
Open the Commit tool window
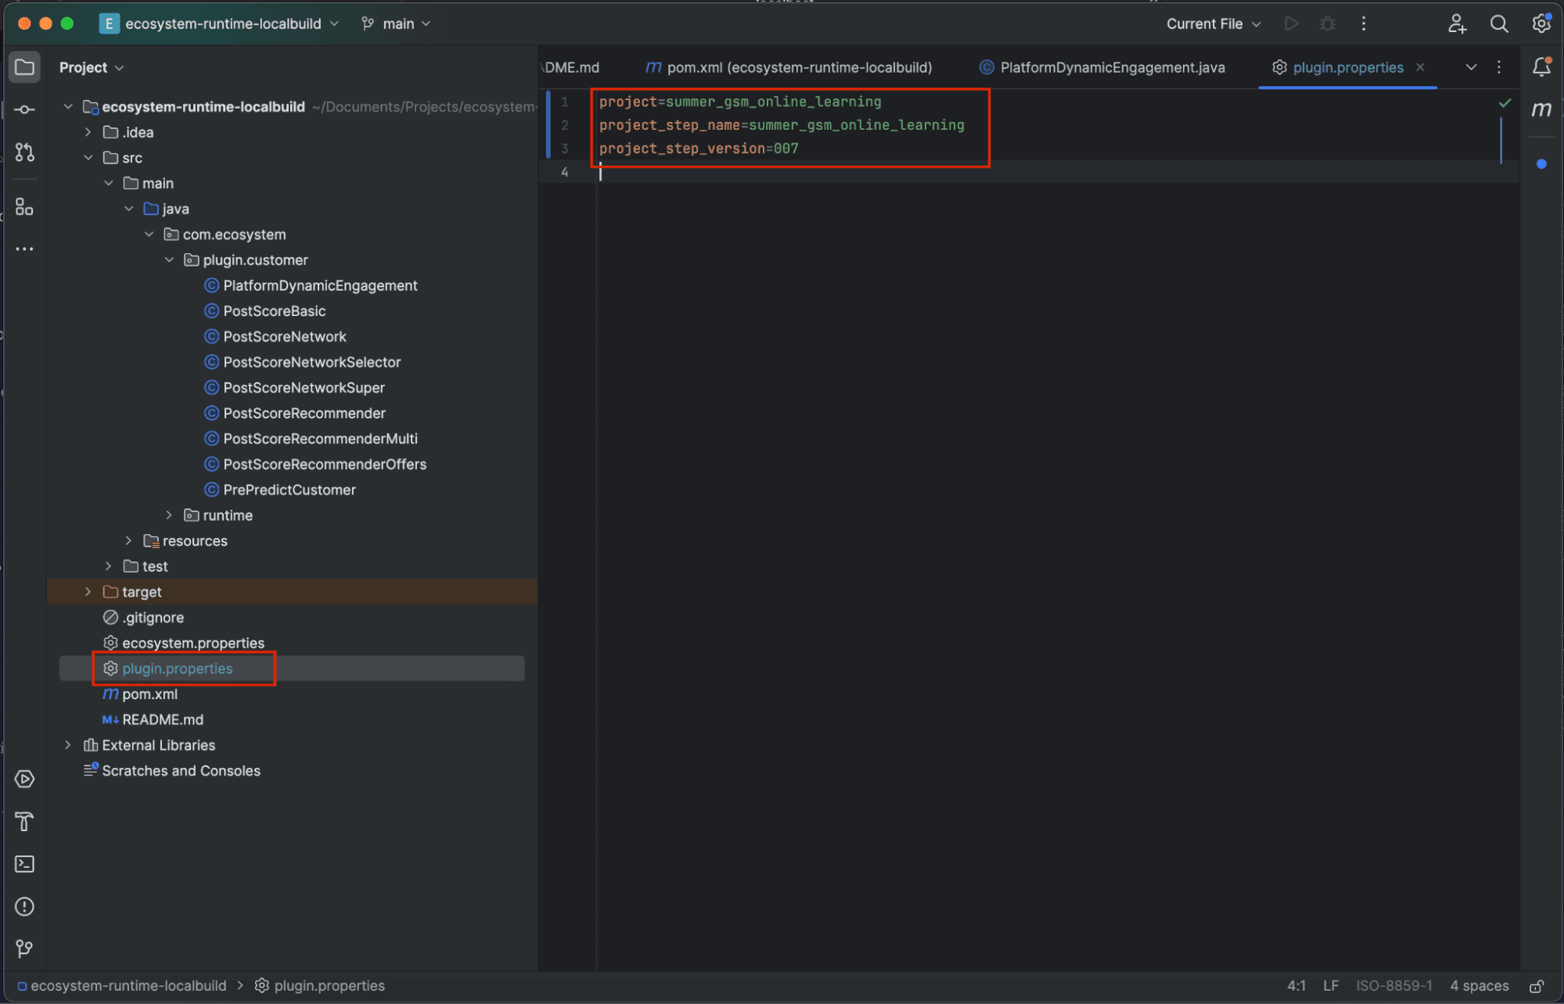(x=24, y=109)
